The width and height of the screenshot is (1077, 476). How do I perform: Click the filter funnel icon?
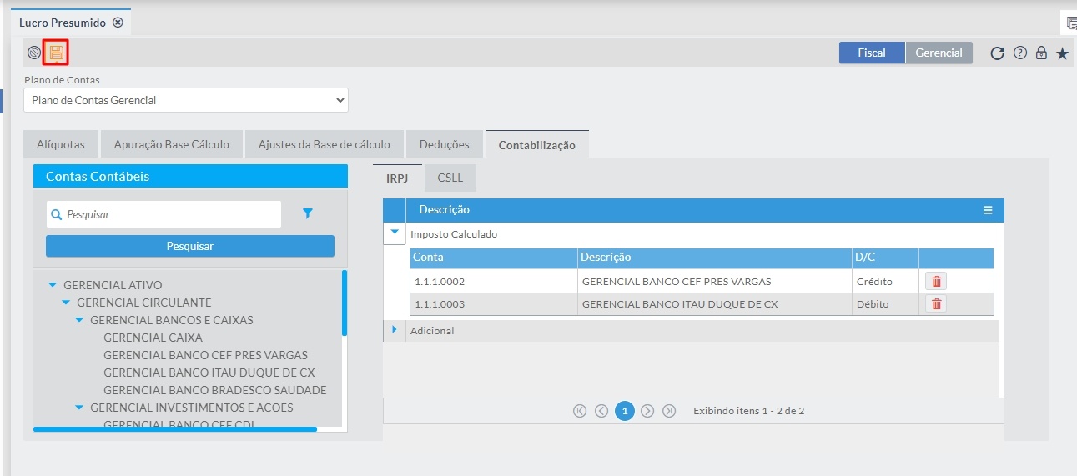308,214
